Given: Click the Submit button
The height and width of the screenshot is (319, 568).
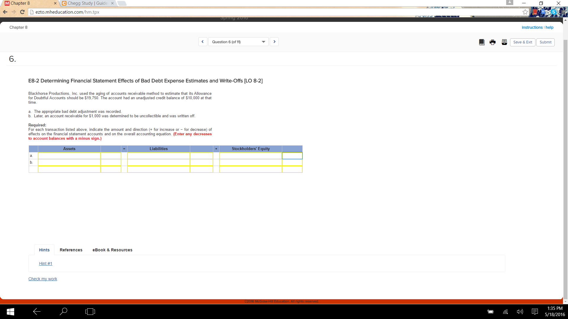Looking at the screenshot, I should tap(545, 42).
